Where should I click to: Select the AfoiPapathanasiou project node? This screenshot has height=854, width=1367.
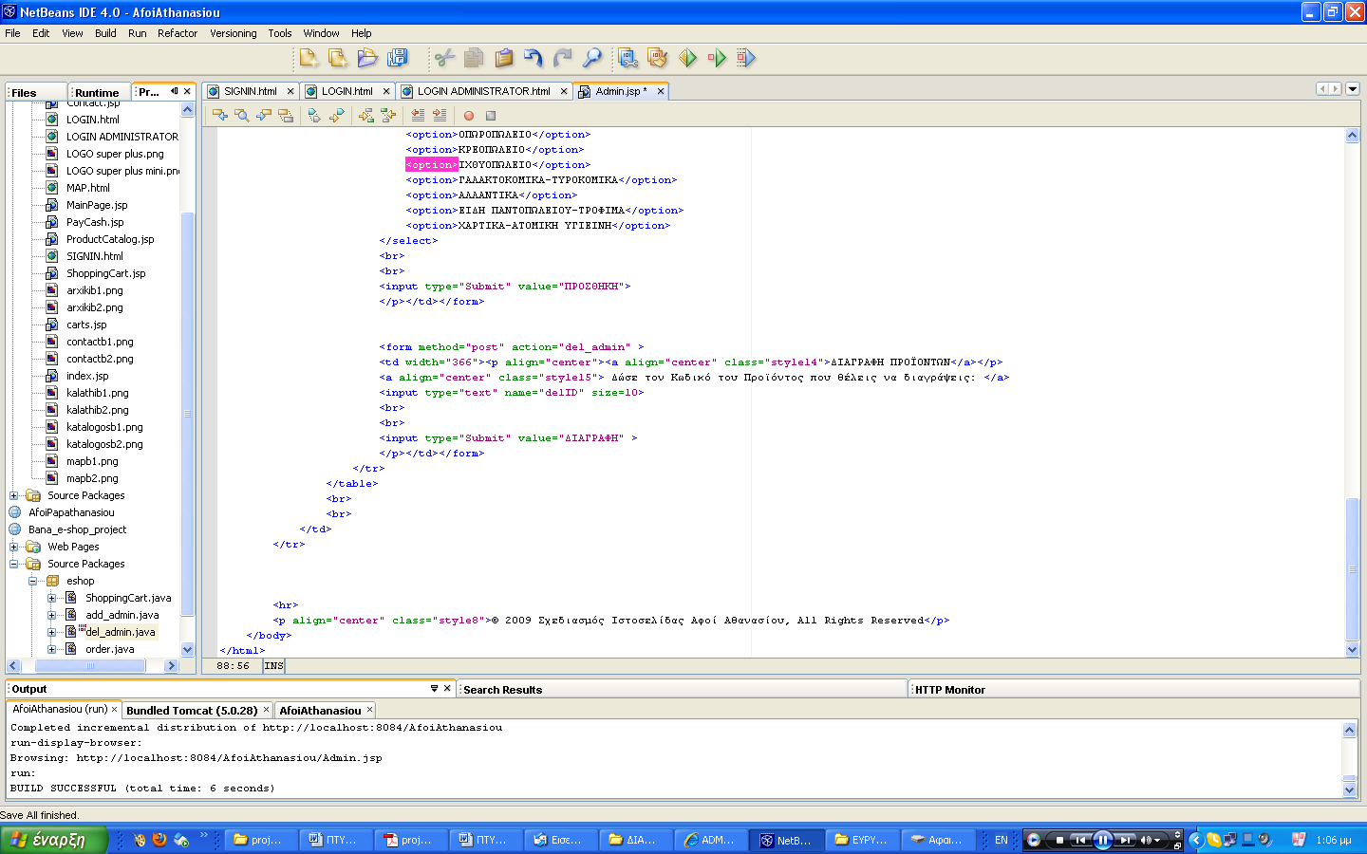pyautogui.click(x=71, y=512)
